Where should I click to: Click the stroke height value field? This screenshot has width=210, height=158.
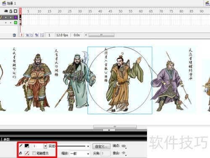point(38,146)
